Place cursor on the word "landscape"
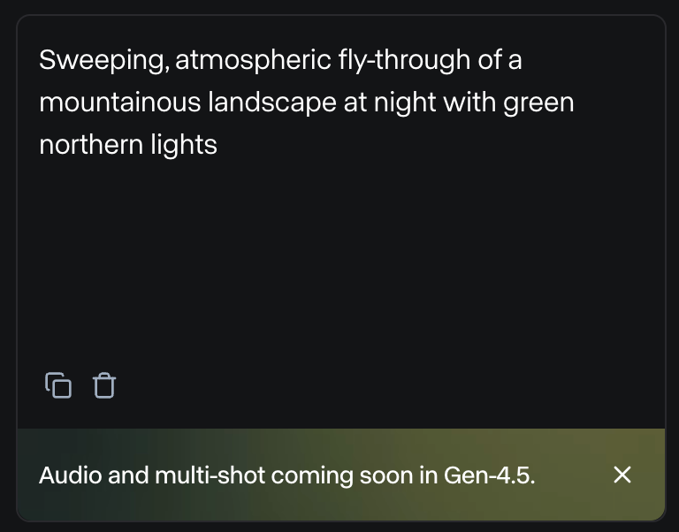Viewport: 679px width, 532px height. [x=272, y=103]
